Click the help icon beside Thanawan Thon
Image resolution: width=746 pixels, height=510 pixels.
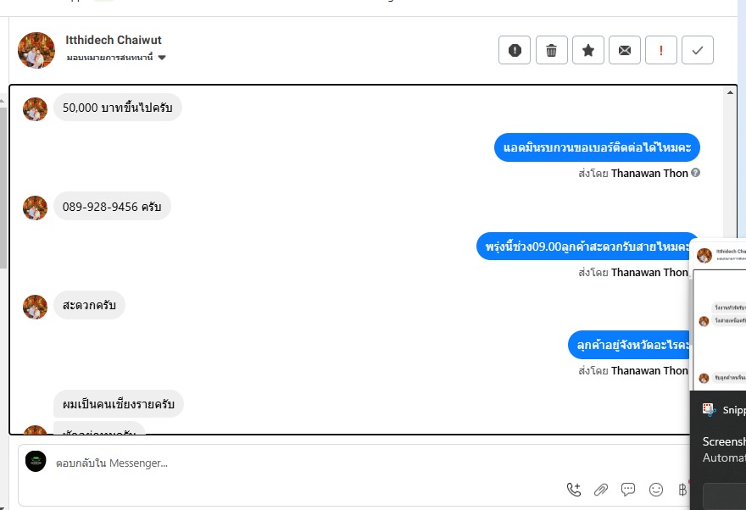pos(695,173)
